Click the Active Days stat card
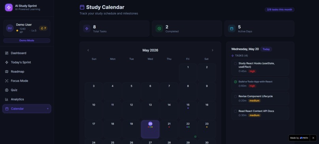 tap(259, 28)
